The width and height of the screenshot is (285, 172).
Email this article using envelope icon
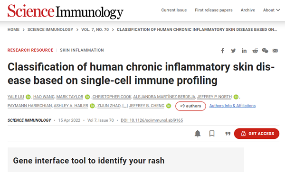[275, 51]
